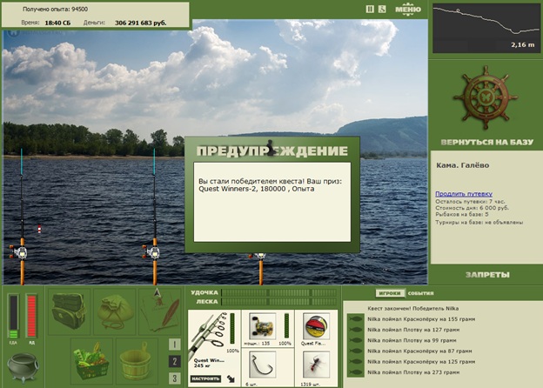Click the red alcohol level gauge

coord(31,316)
